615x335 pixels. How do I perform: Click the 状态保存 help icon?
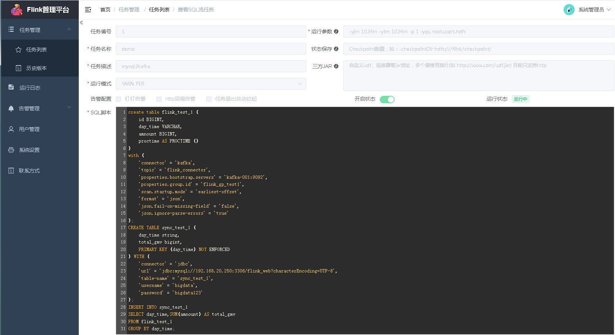tap(336, 48)
